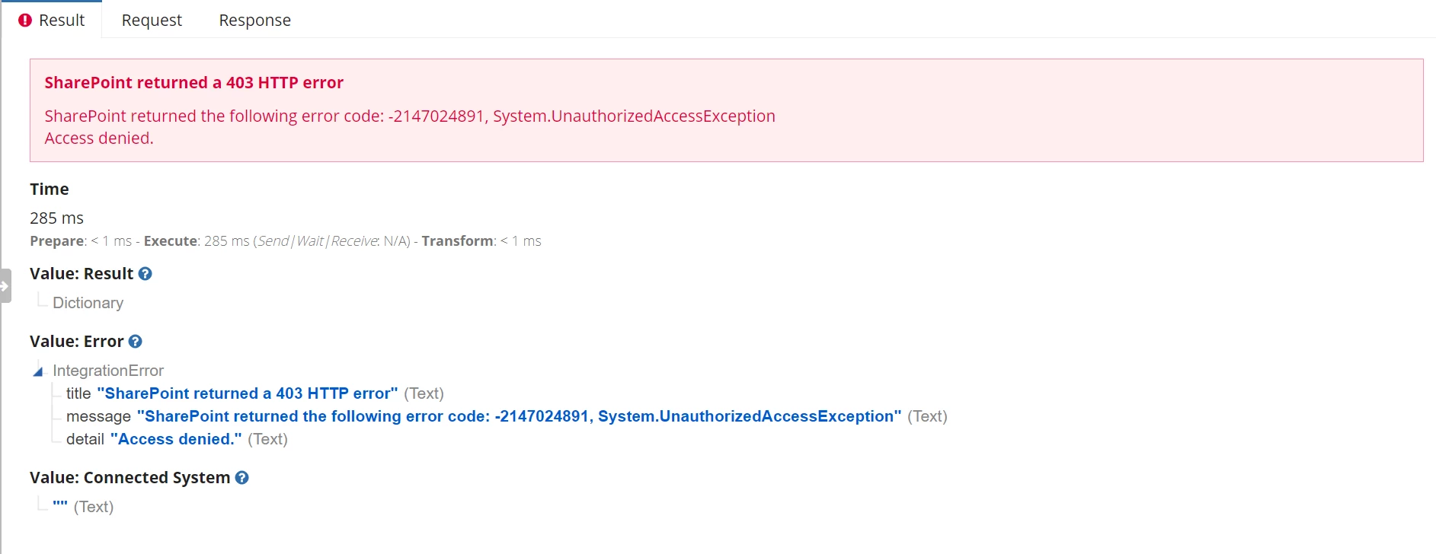This screenshot has height=554, width=1436.
Task: Open help icon beside Value: Connected System
Action: pos(242,478)
